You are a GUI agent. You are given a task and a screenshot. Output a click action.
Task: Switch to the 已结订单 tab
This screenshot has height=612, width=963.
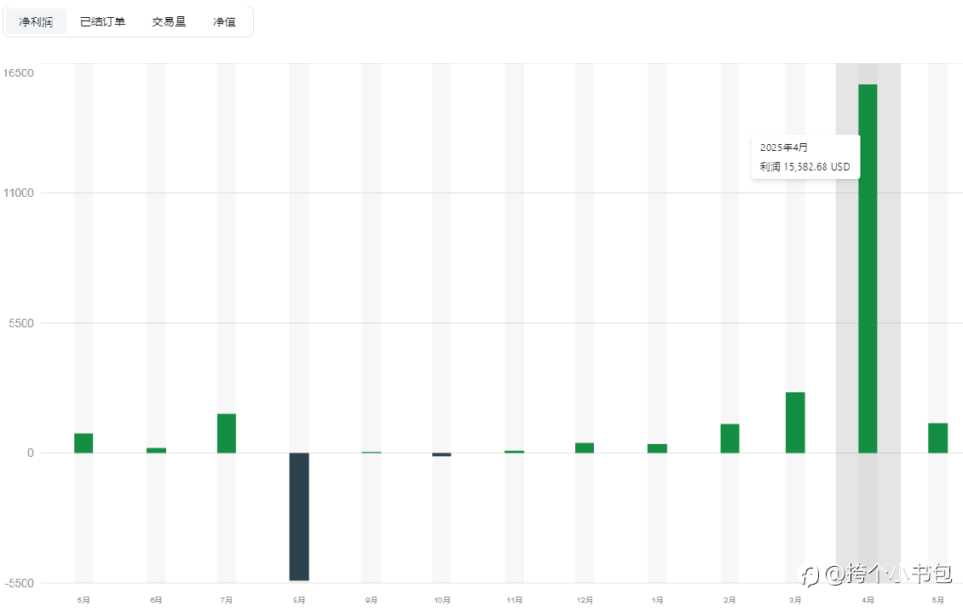(x=102, y=22)
